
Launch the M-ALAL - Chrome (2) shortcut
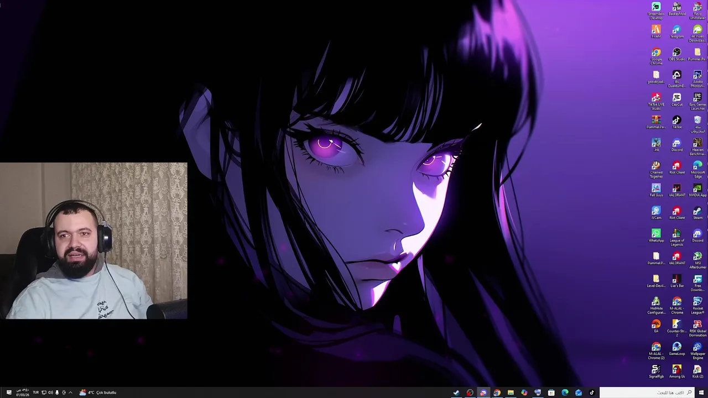[x=656, y=351]
